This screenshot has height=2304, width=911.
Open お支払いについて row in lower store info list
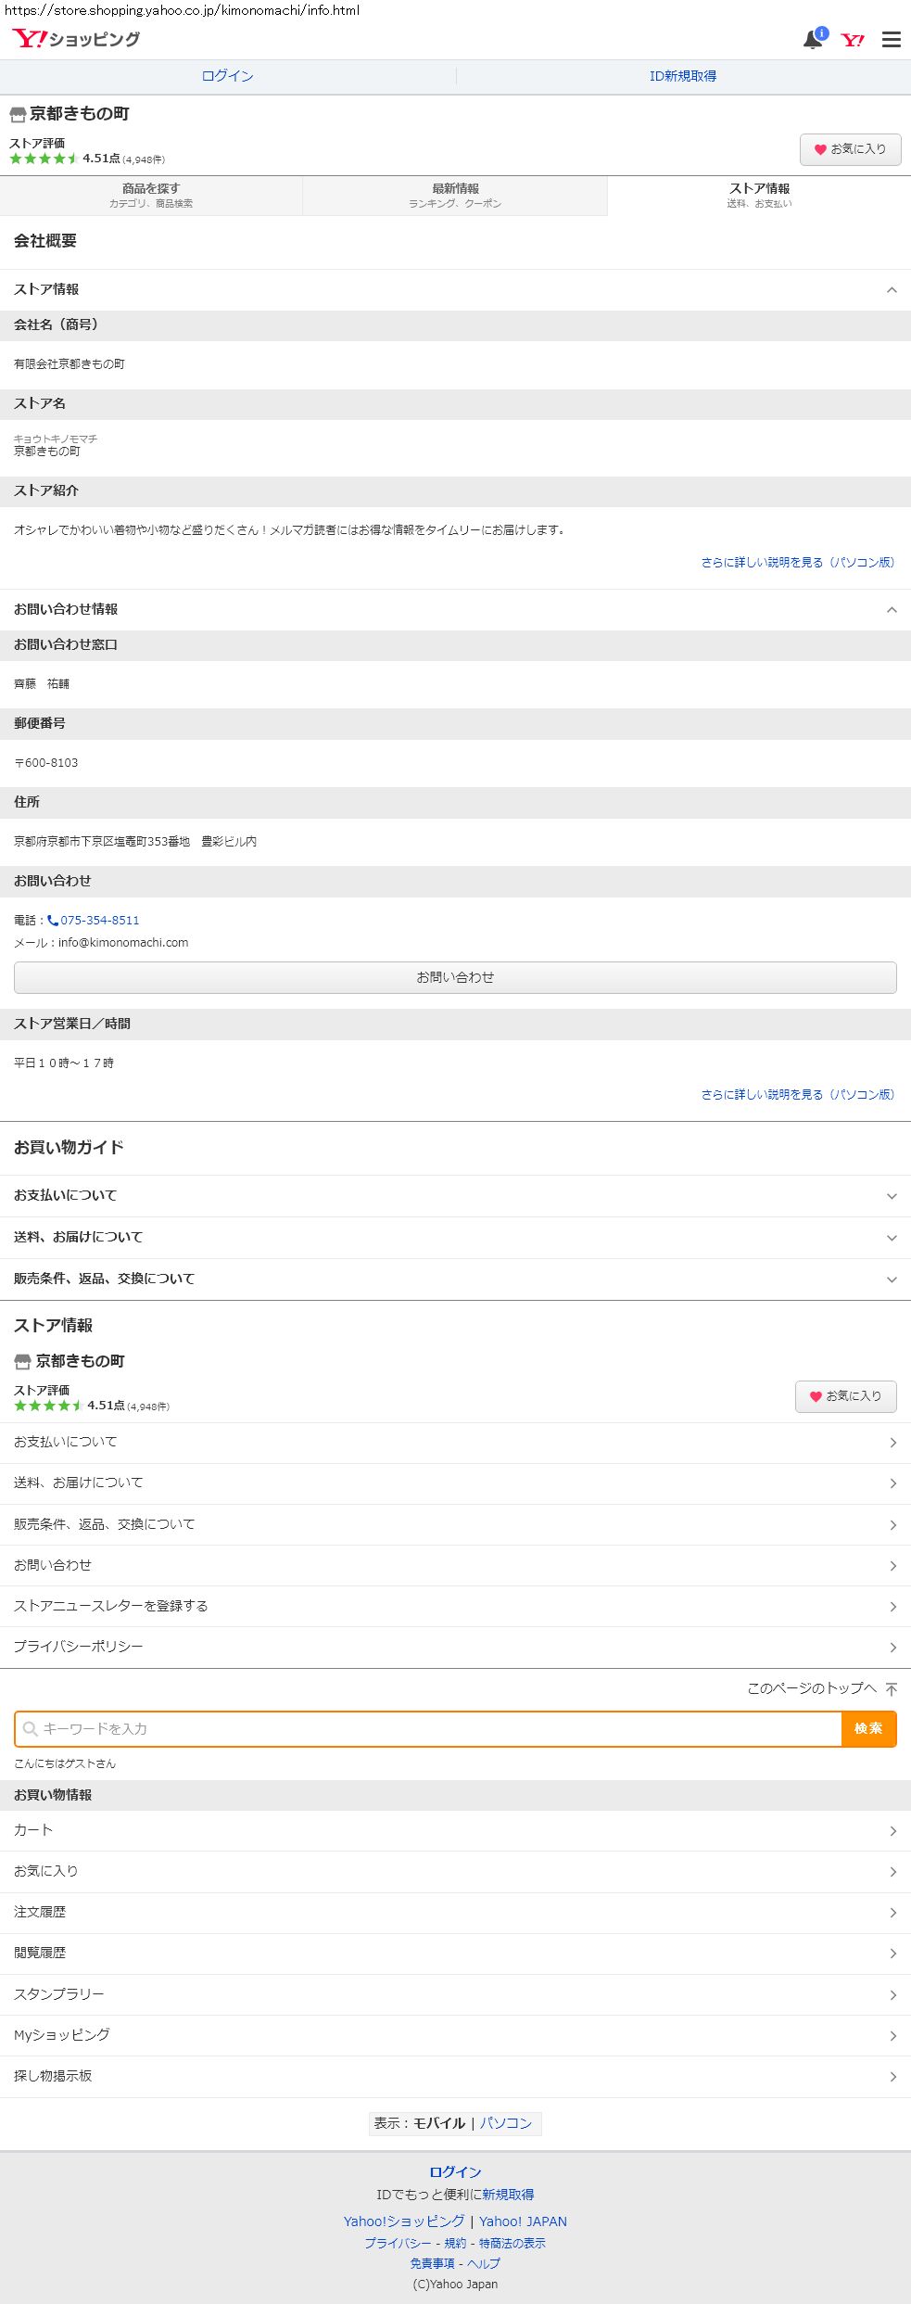[455, 1443]
